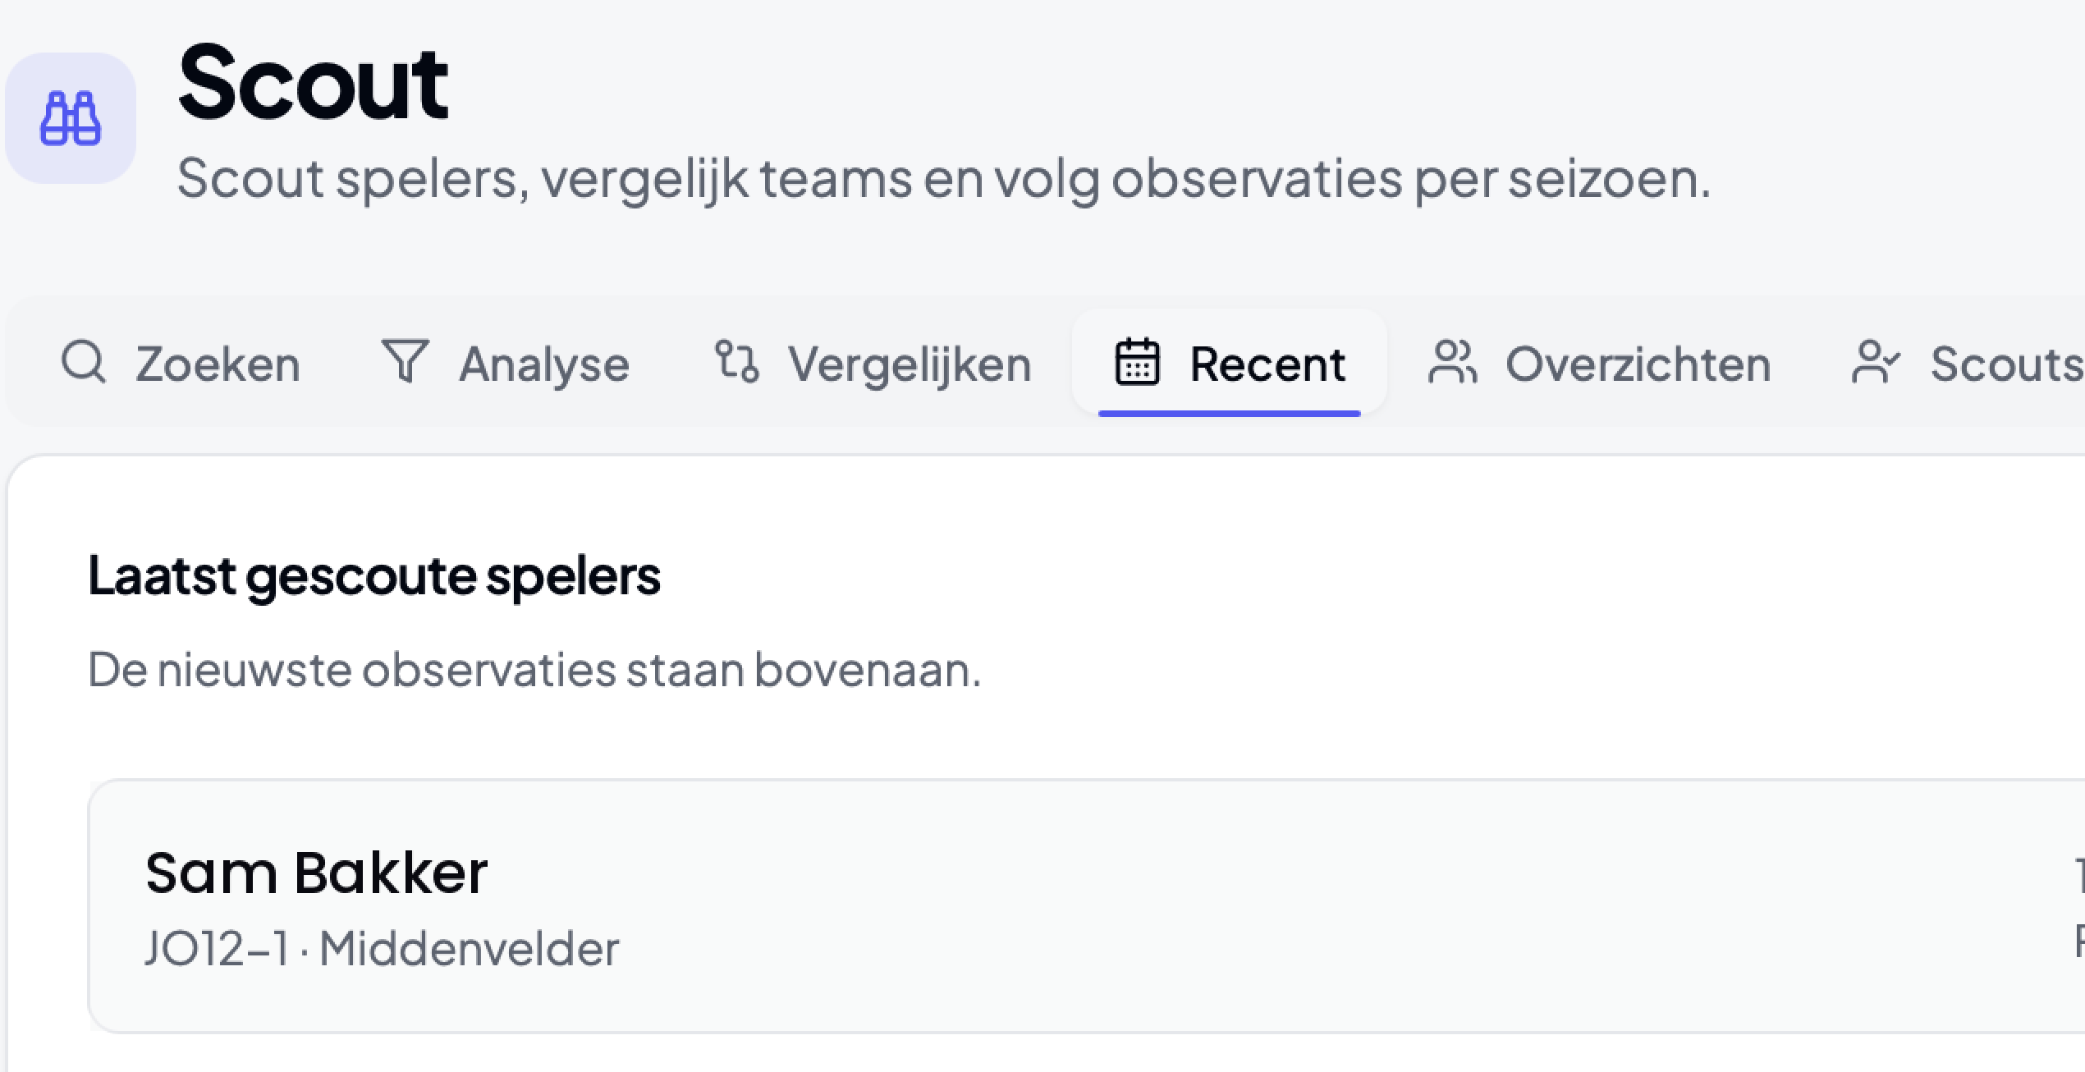Click the 'Scout spelers, vergelijk teams' subtitle
This screenshot has height=1072, width=2085.
pyautogui.click(x=944, y=177)
